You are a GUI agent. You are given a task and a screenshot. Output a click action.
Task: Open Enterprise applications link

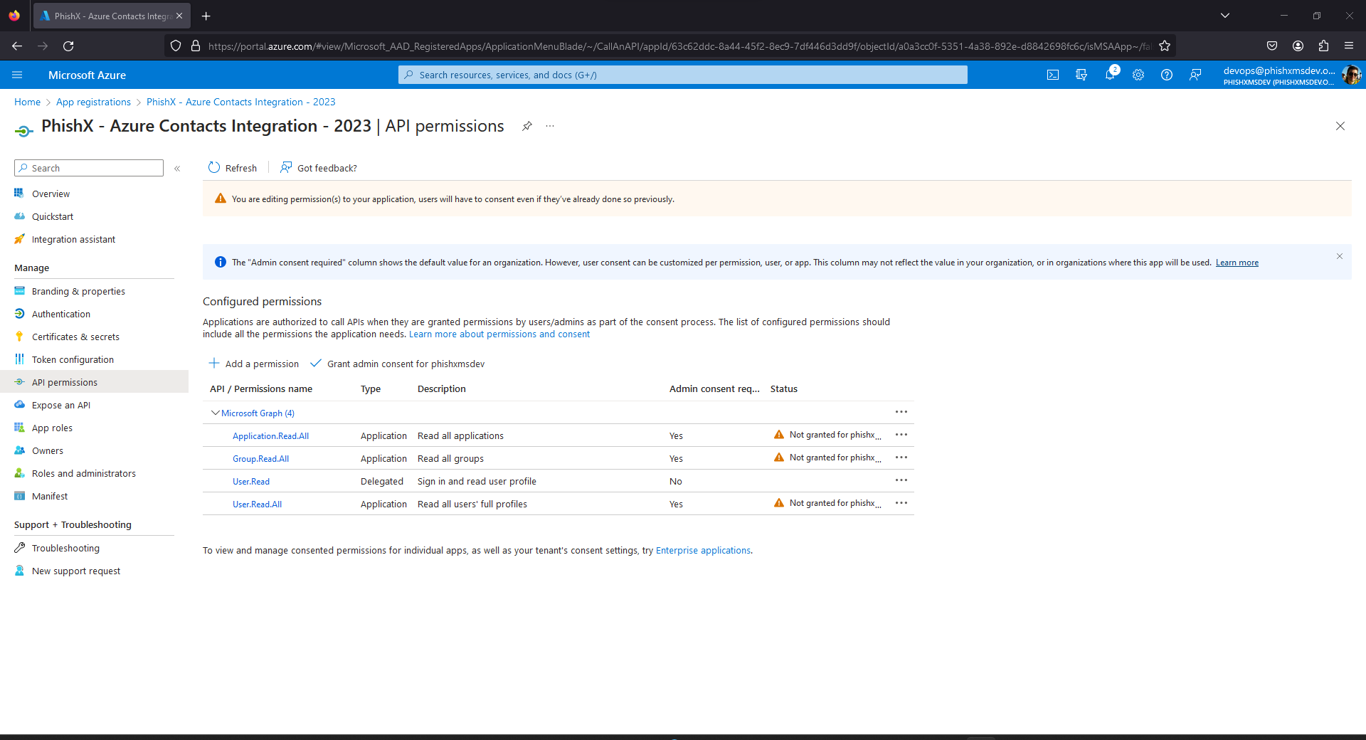tap(703, 551)
